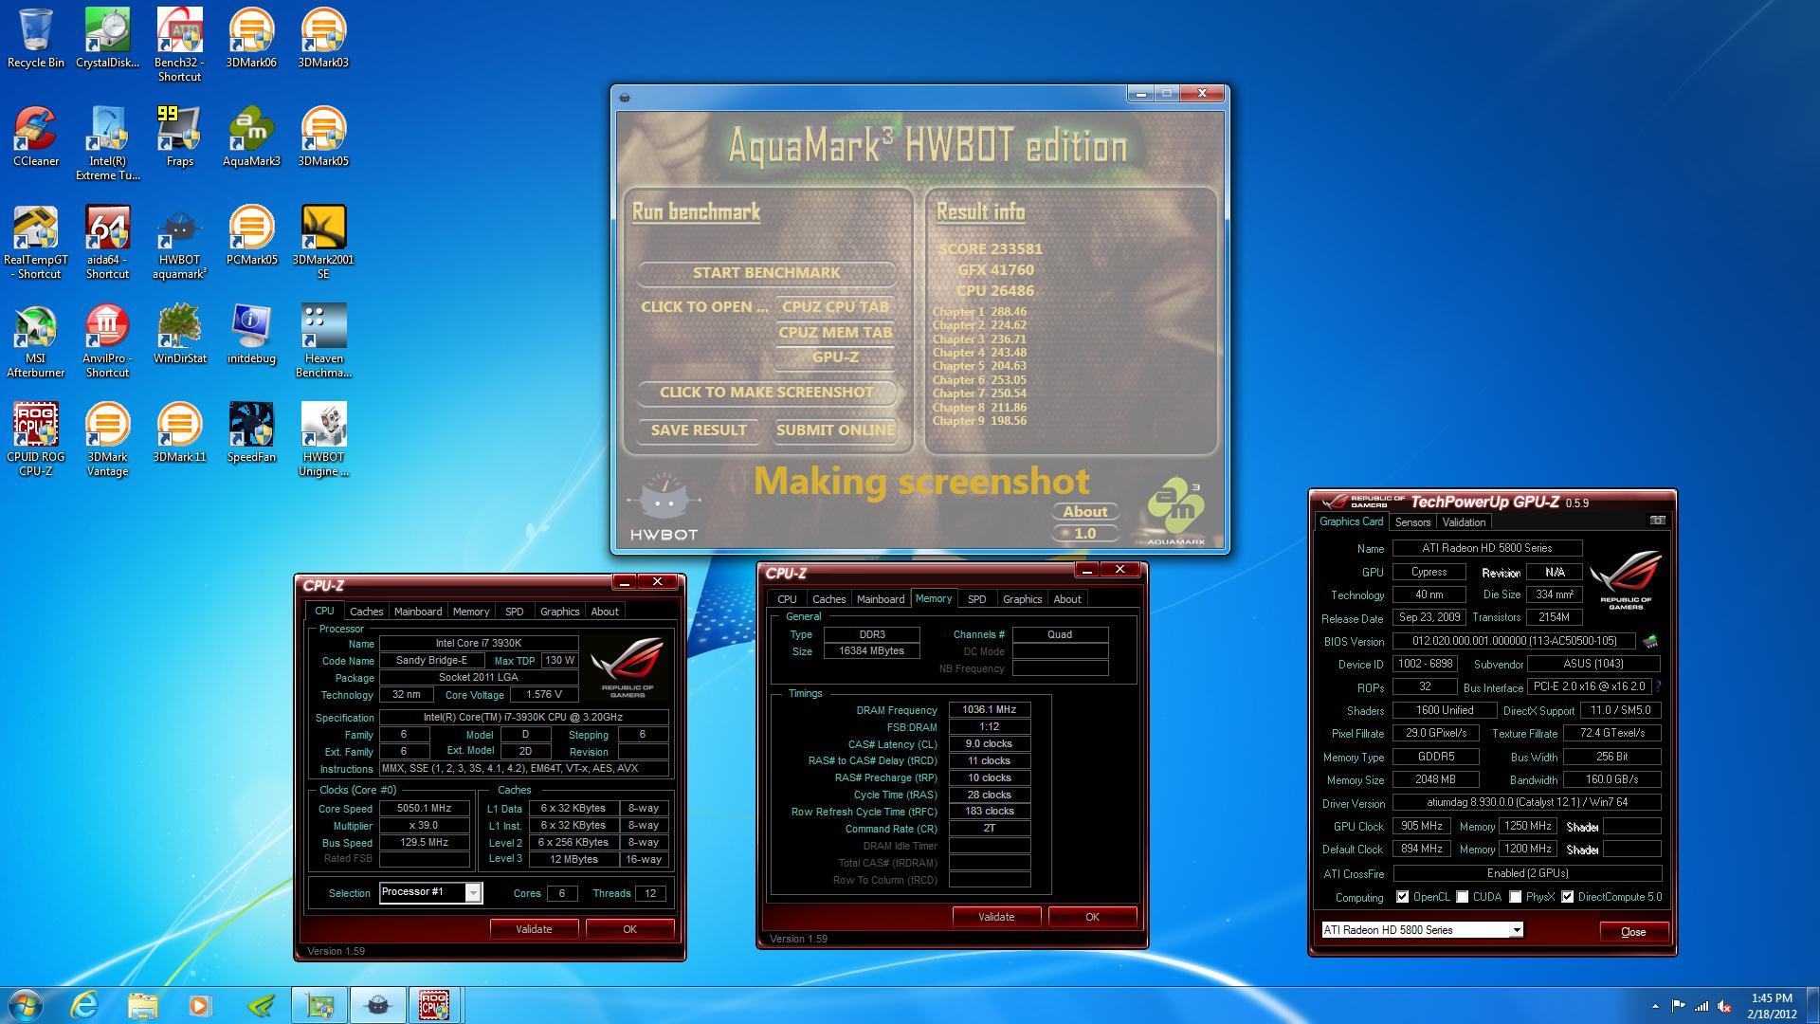Image resolution: width=1820 pixels, height=1024 pixels.
Task: Switch to Caches tab in CPU-Z CPU window
Action: pyautogui.click(x=366, y=612)
